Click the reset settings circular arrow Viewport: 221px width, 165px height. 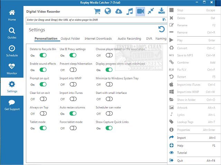pyautogui.click(x=162, y=29)
